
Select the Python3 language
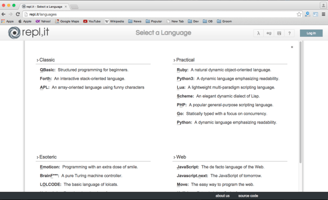(185, 79)
